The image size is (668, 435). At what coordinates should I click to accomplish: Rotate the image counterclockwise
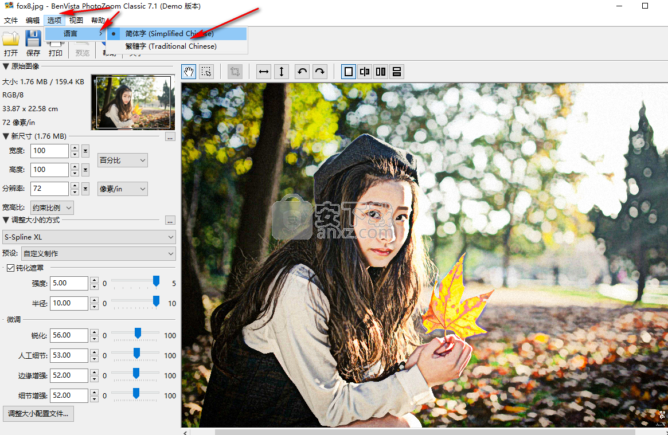pos(302,72)
